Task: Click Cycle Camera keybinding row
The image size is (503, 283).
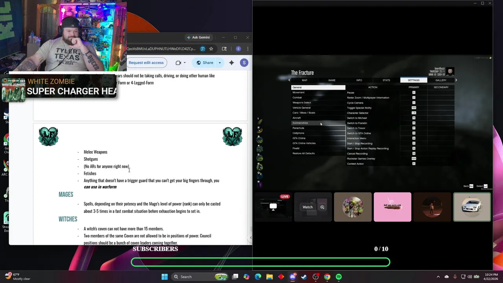Action: [x=400, y=103]
